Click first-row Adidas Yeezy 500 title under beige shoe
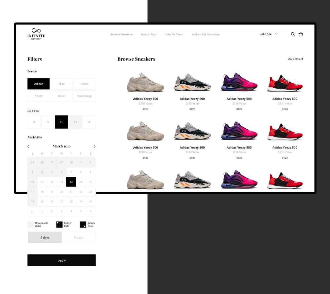Screen dimensions: 330x294 [x=146, y=99]
